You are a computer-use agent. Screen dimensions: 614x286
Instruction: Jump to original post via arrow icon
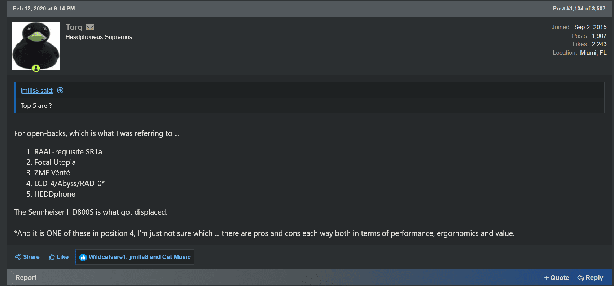pos(60,91)
